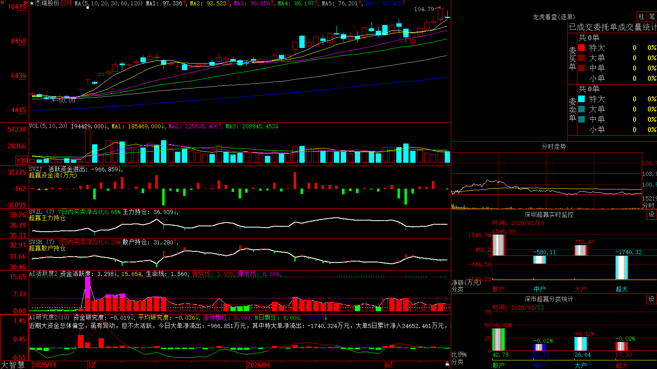Image resolution: width=657 pixels, height=369 pixels.
Task: Click the 分时走势 panel title
Action: [554, 146]
